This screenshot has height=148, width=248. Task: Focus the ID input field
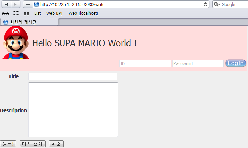pos(145,63)
